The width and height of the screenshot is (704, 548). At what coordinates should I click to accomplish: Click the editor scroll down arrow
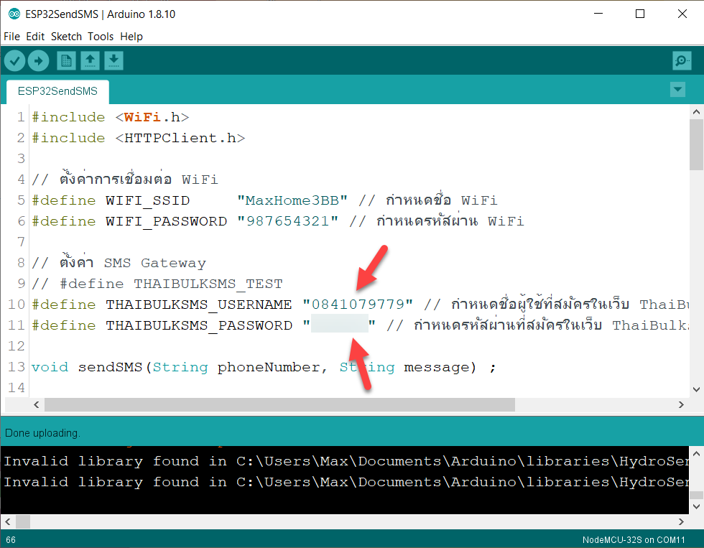tap(696, 389)
